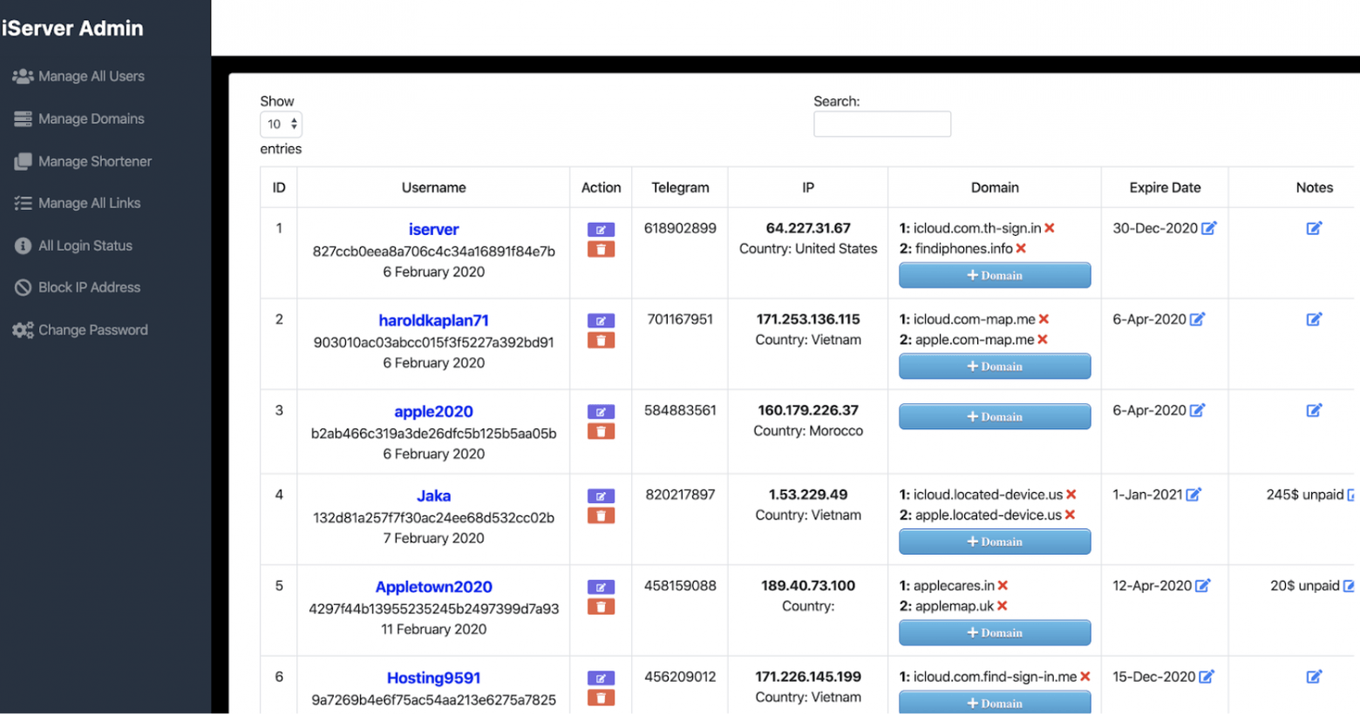Screen dimensions: 1360x714
Task: Remove domain apple.located-device.us with red X
Action: [x=1070, y=515]
